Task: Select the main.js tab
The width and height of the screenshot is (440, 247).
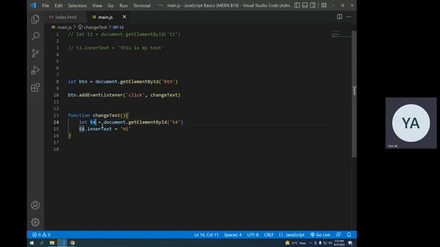Action: 105,17
